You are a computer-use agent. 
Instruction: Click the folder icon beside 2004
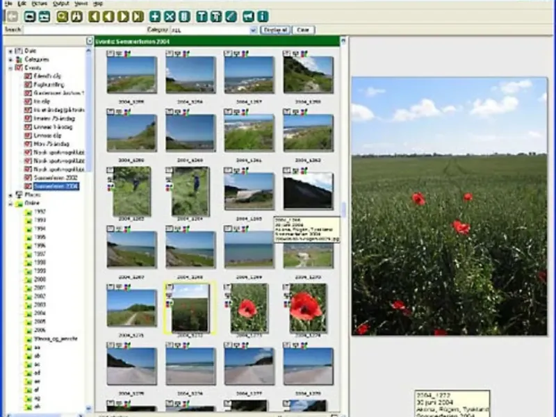tap(28, 313)
